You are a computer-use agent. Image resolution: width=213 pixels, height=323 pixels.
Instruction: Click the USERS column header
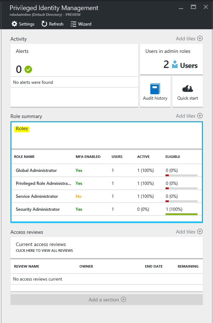tap(117, 157)
